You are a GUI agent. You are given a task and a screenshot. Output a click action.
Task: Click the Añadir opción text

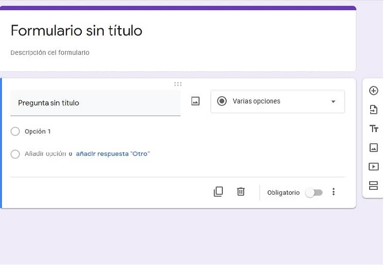(x=45, y=154)
